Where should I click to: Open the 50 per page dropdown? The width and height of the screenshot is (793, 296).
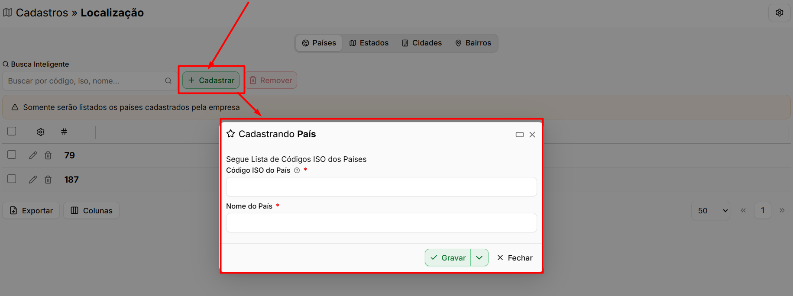pyautogui.click(x=711, y=211)
